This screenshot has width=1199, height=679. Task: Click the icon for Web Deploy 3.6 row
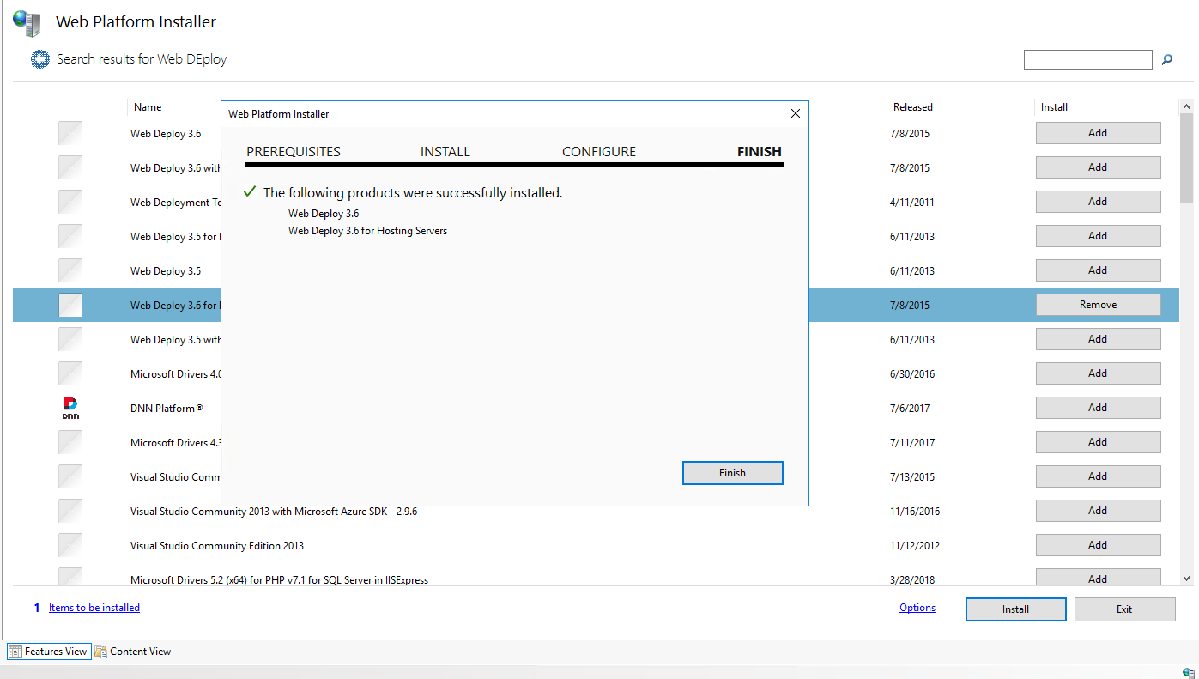[x=70, y=133]
